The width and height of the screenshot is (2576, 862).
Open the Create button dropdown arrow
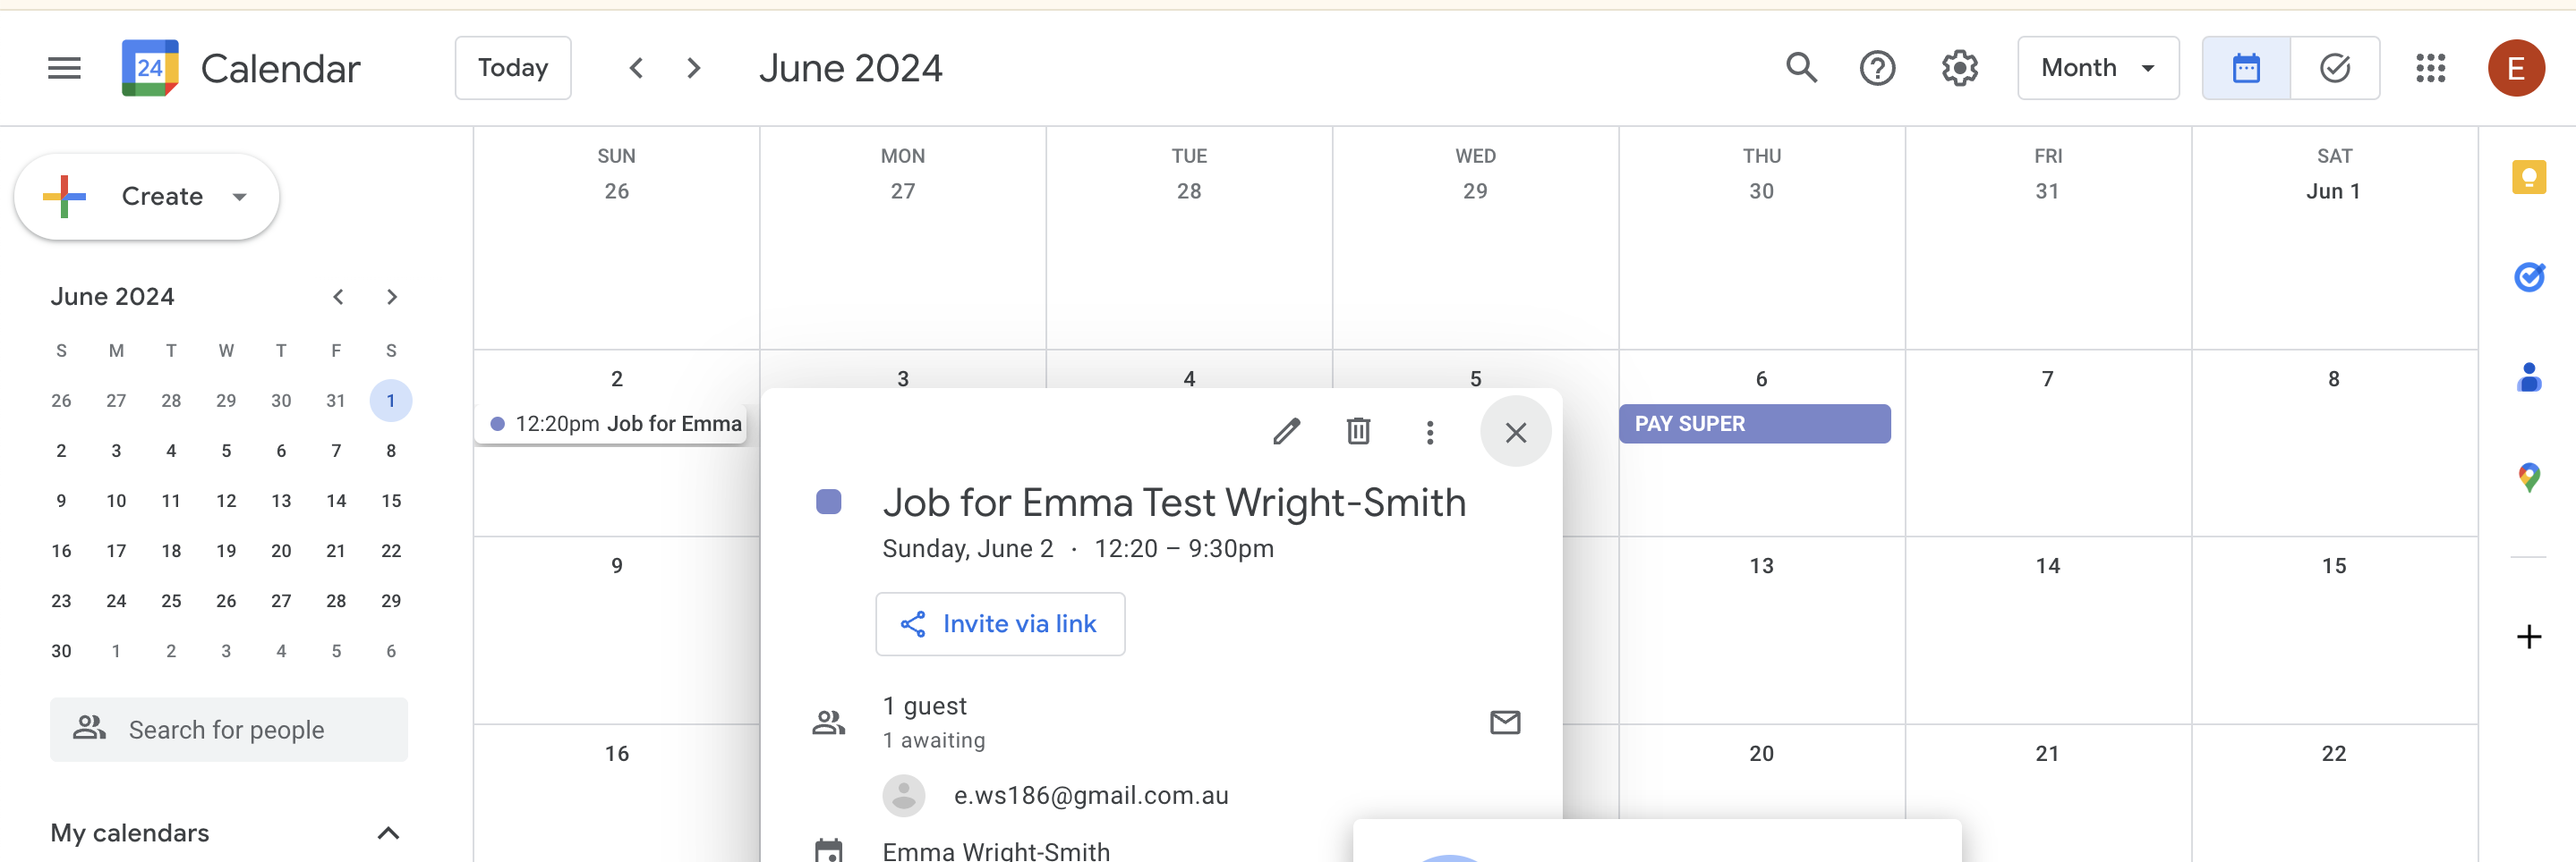[x=239, y=197]
